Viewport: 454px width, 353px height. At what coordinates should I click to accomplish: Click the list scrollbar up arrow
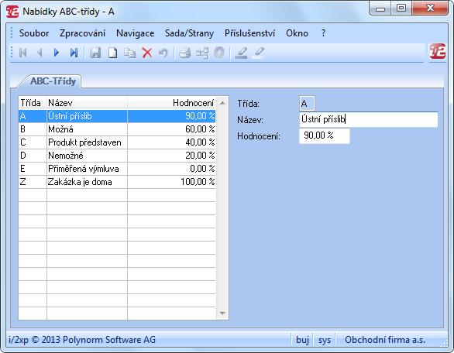coord(222,103)
